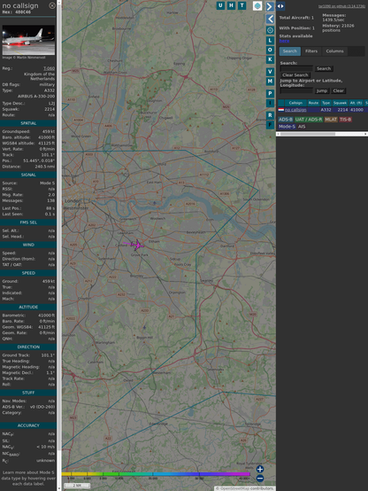Sort table by Route column header
The image size is (368, 491).
pyautogui.click(x=313, y=103)
